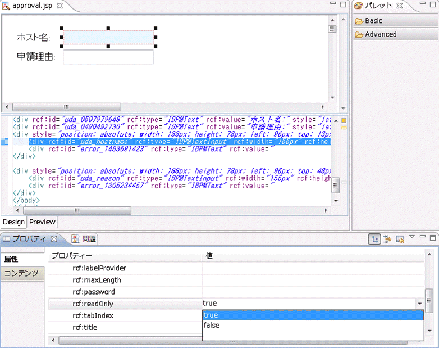Click the palette icon on パレット tab

(358, 6)
